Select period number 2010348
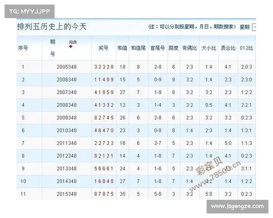273x218 pixels. tap(66, 130)
